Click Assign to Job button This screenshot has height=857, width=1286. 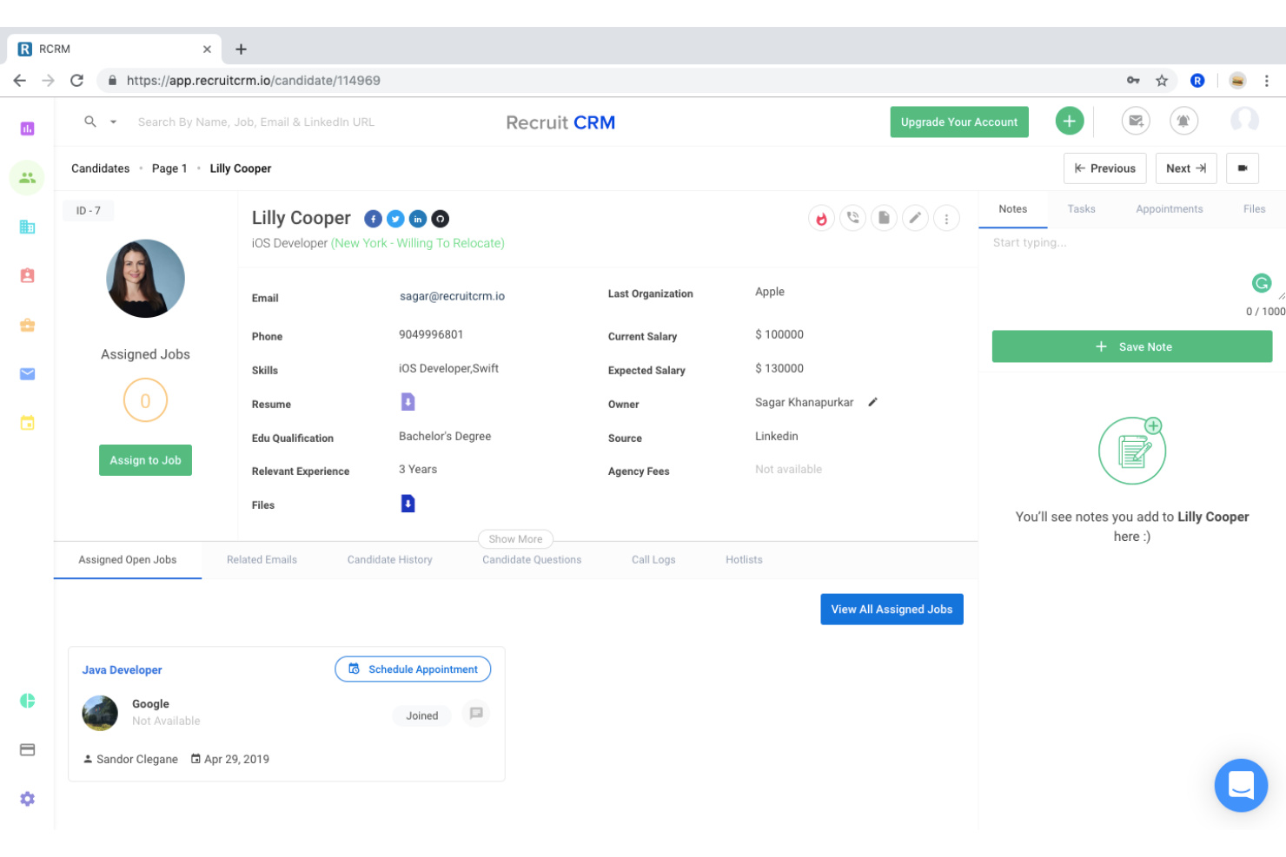tap(145, 460)
